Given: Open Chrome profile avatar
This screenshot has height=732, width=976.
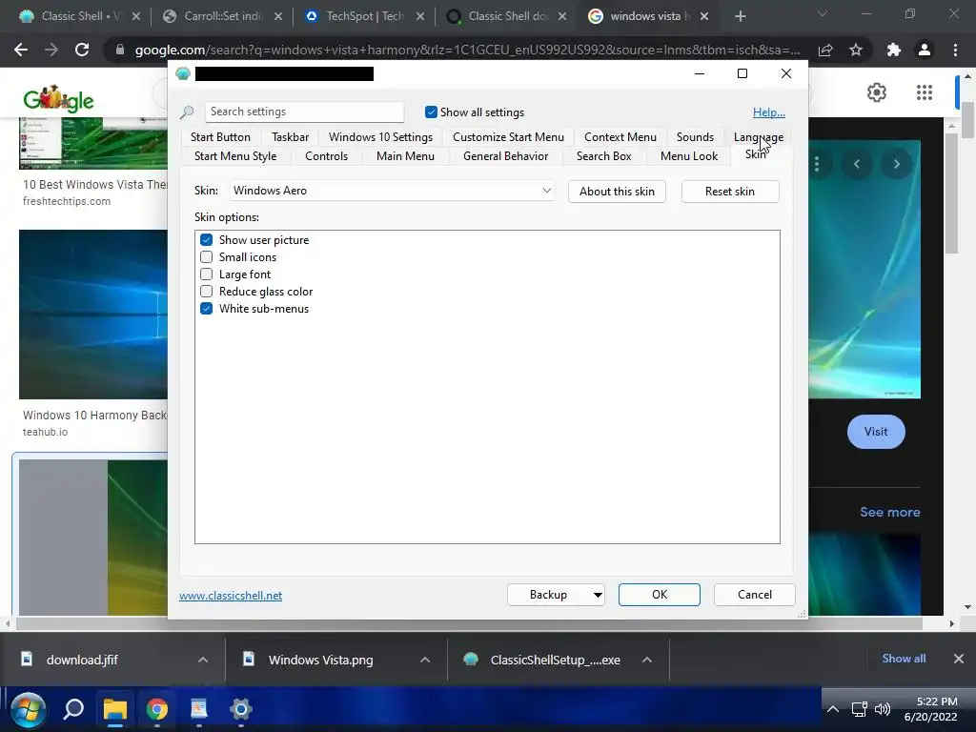Looking at the screenshot, I should pos(925,50).
